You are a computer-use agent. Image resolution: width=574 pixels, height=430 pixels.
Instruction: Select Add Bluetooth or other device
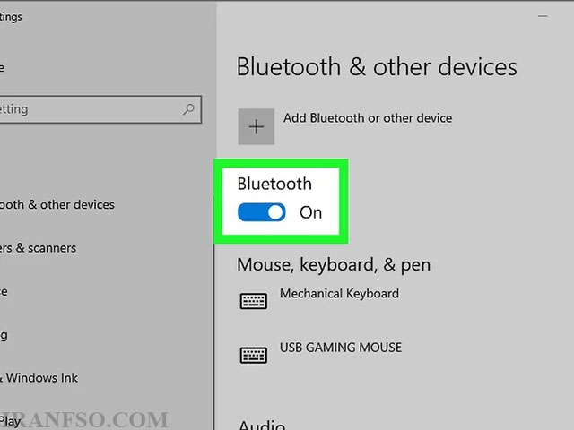tap(368, 118)
